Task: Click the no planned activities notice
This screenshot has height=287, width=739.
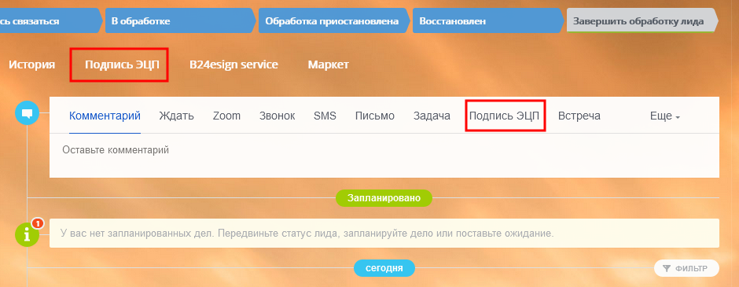Action: 384,233
